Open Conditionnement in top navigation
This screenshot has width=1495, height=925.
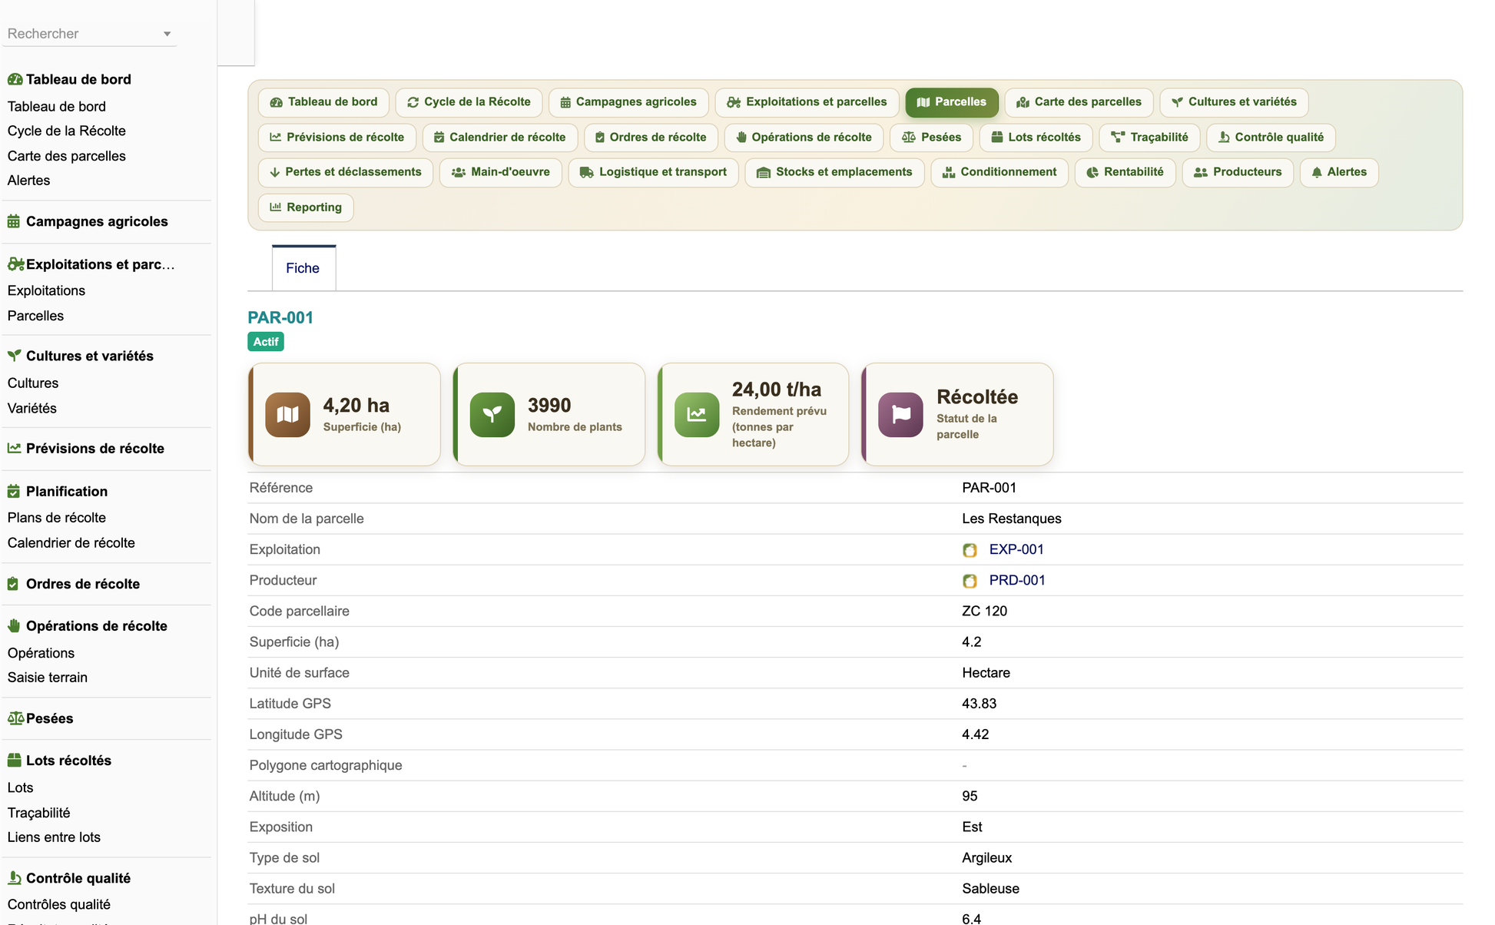pyautogui.click(x=999, y=172)
